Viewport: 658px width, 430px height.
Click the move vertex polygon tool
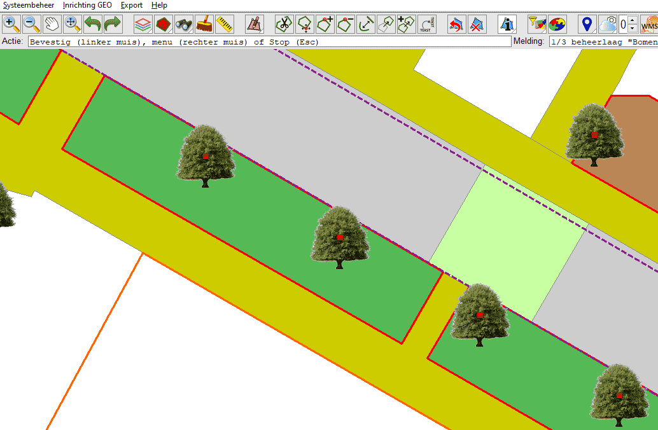point(305,24)
